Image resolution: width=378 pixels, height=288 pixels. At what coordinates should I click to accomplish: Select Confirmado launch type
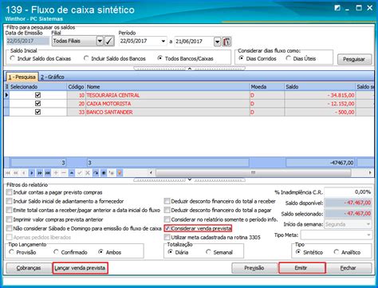coord(56,252)
